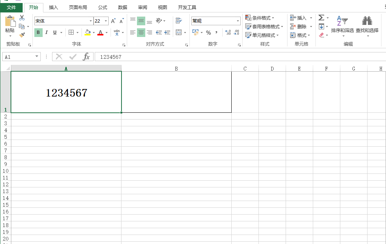386x244 pixels.
Task: Apply comma style separator
Action: coord(216,32)
